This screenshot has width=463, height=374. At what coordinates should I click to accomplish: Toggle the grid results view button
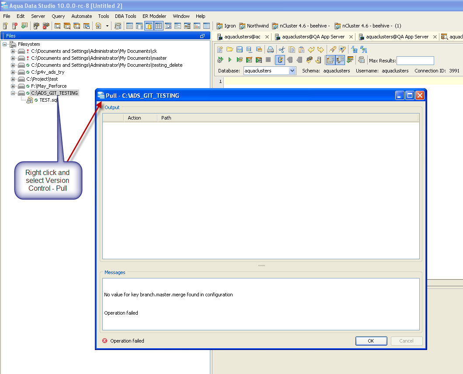[x=330, y=60]
